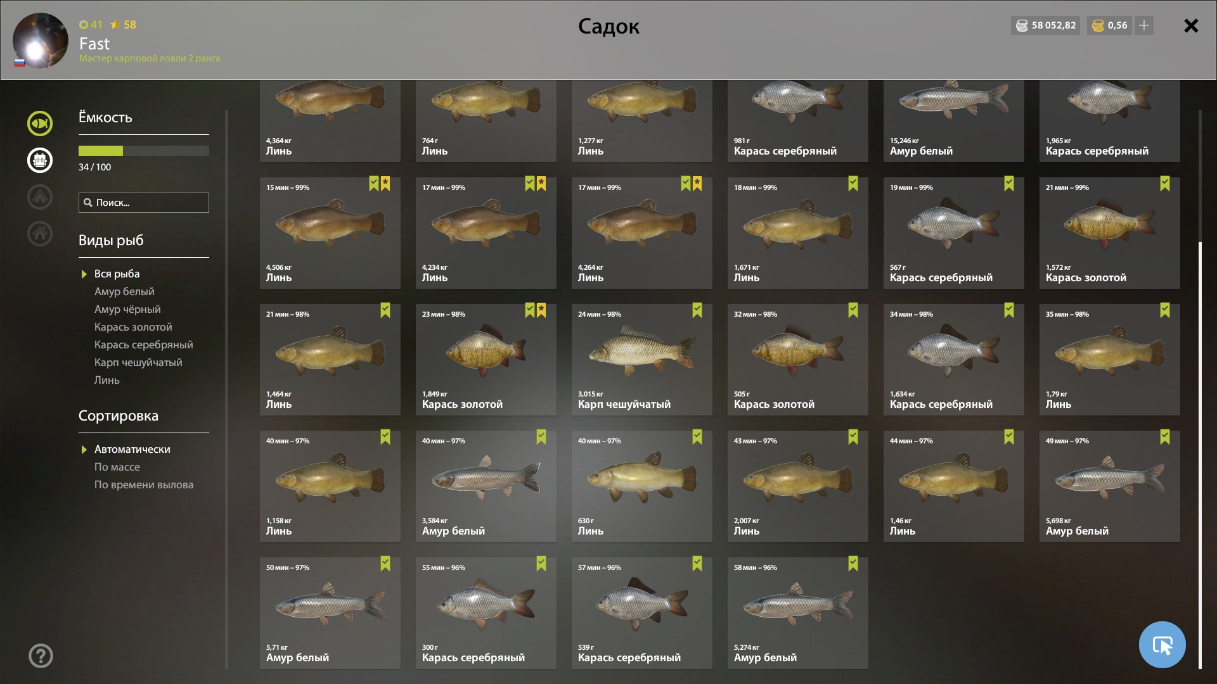Filter by Карп чешуйчатый species
1217x684 pixels.
click(x=138, y=362)
